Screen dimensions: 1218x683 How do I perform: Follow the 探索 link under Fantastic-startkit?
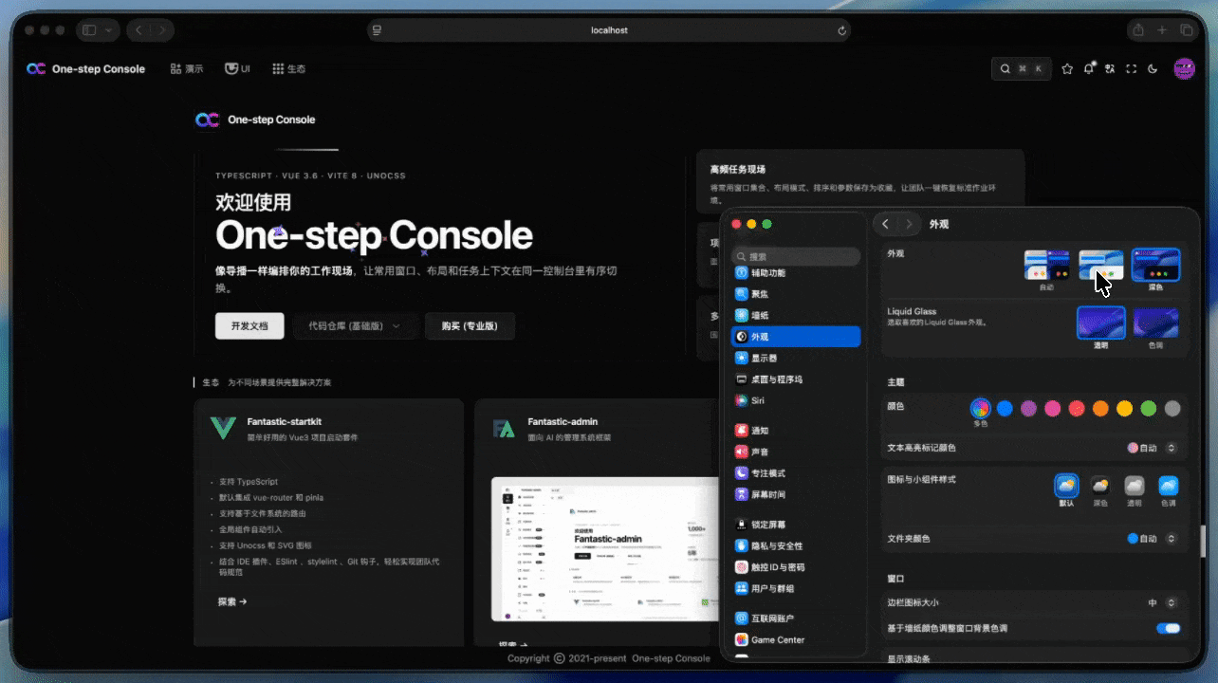click(x=232, y=601)
